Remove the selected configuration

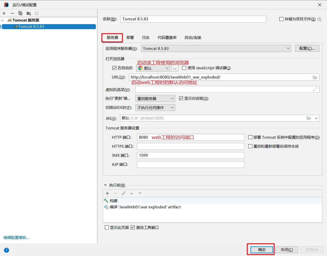(12, 13)
